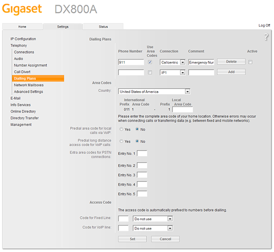Image resolution: width=274 pixels, height=252 pixels.
Task: Select the highlighted Dialling Plans item
Action: 38,79
